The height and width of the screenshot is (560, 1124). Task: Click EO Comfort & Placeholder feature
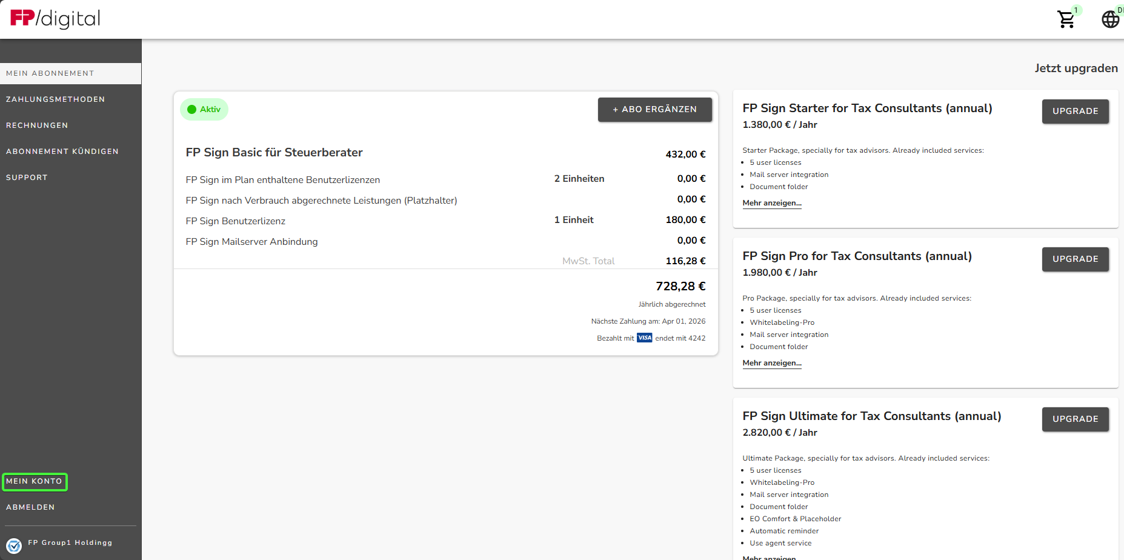pyautogui.click(x=796, y=519)
